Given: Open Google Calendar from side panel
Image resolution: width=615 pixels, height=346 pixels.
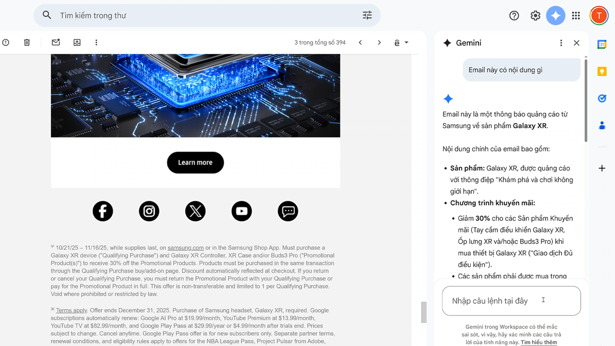Looking at the screenshot, I should [602, 44].
